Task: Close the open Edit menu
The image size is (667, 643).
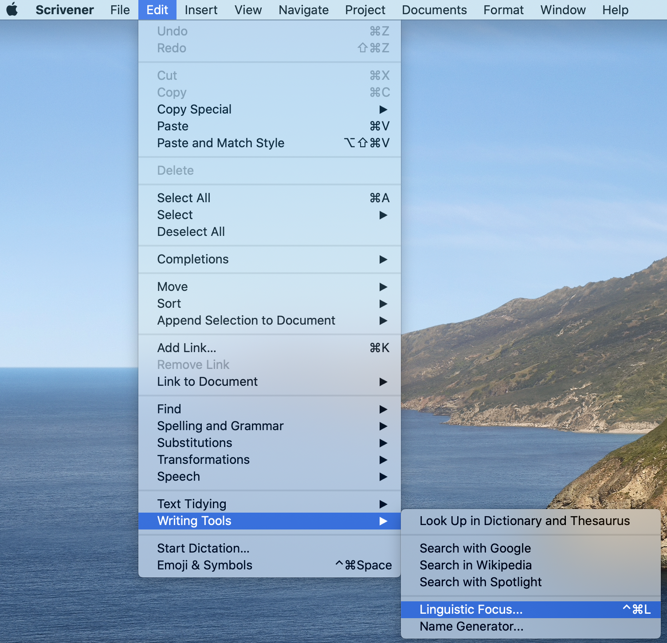Action: [157, 10]
